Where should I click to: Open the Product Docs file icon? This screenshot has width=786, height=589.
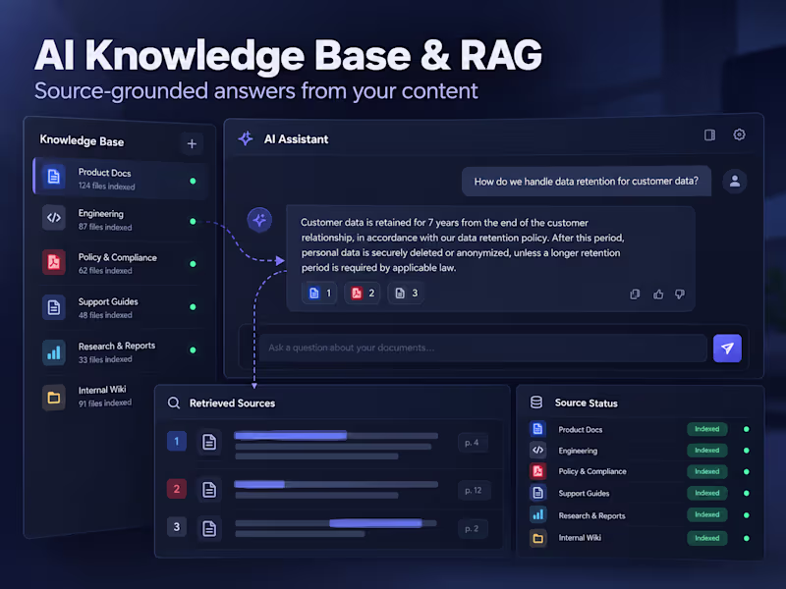tap(54, 177)
